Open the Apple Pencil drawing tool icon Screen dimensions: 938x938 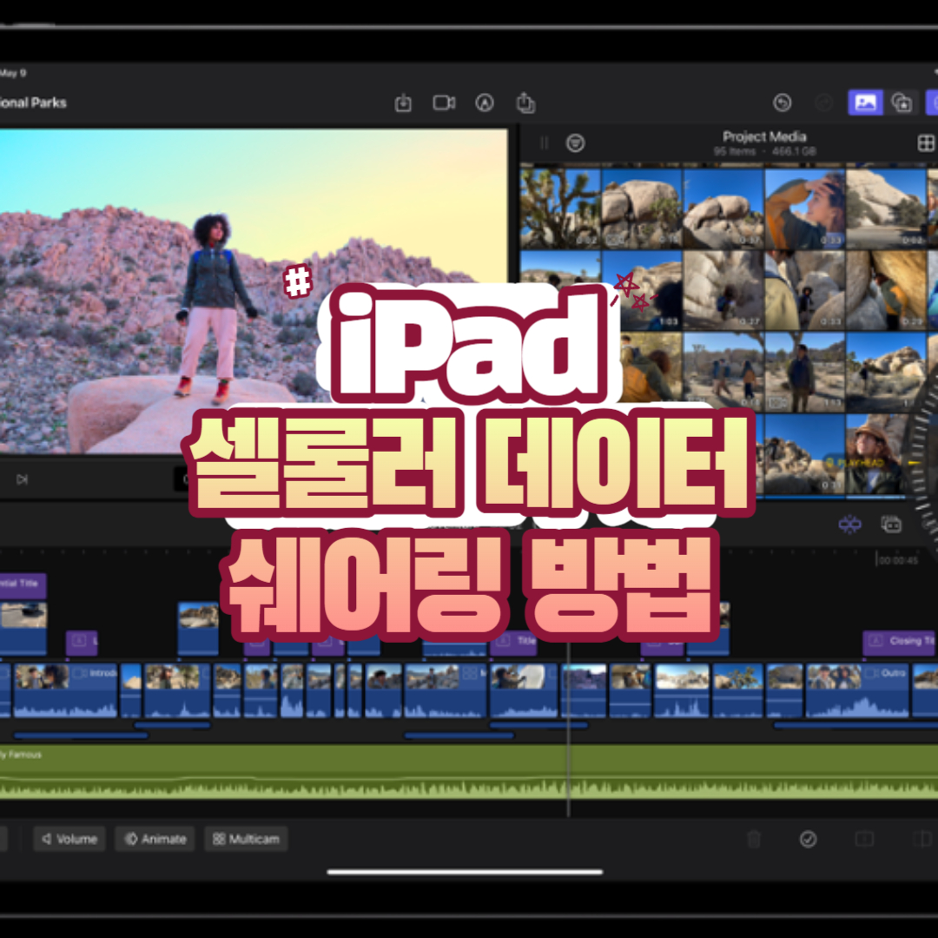point(485,102)
